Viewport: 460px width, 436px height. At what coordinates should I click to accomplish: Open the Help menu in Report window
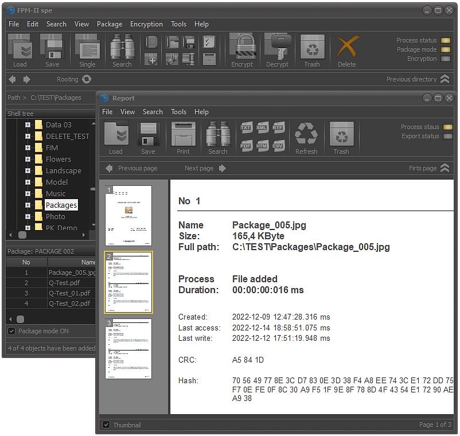coord(201,112)
